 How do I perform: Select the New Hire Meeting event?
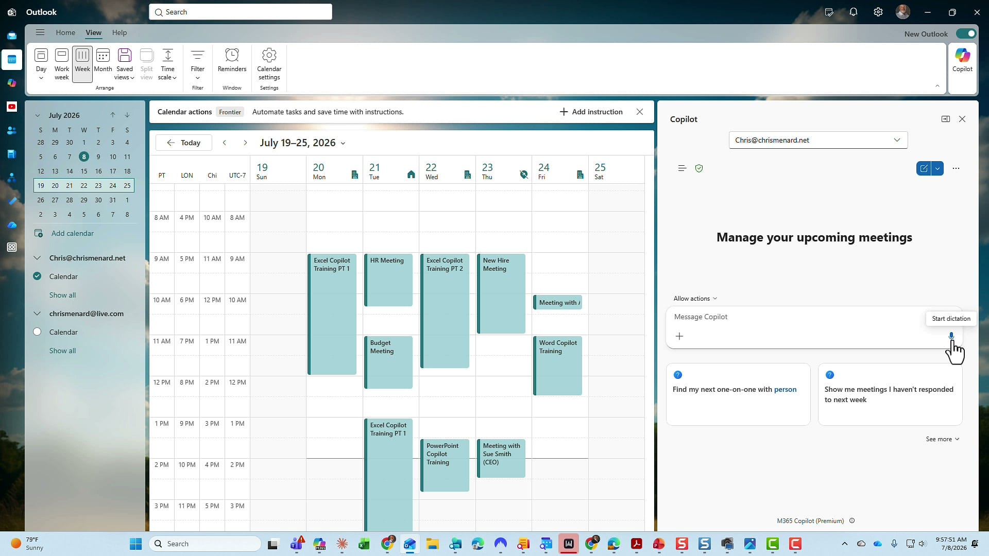(x=501, y=293)
